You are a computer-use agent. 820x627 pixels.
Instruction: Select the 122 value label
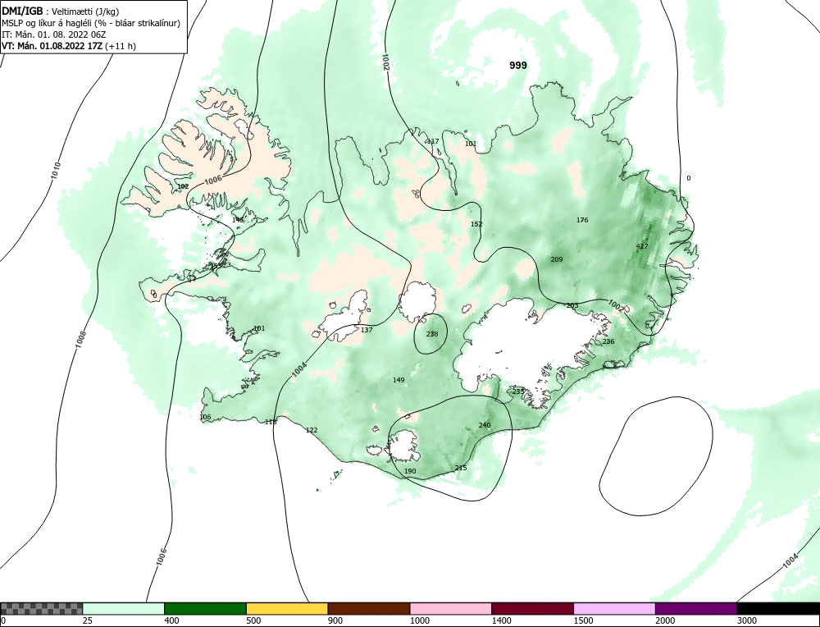pos(312,430)
